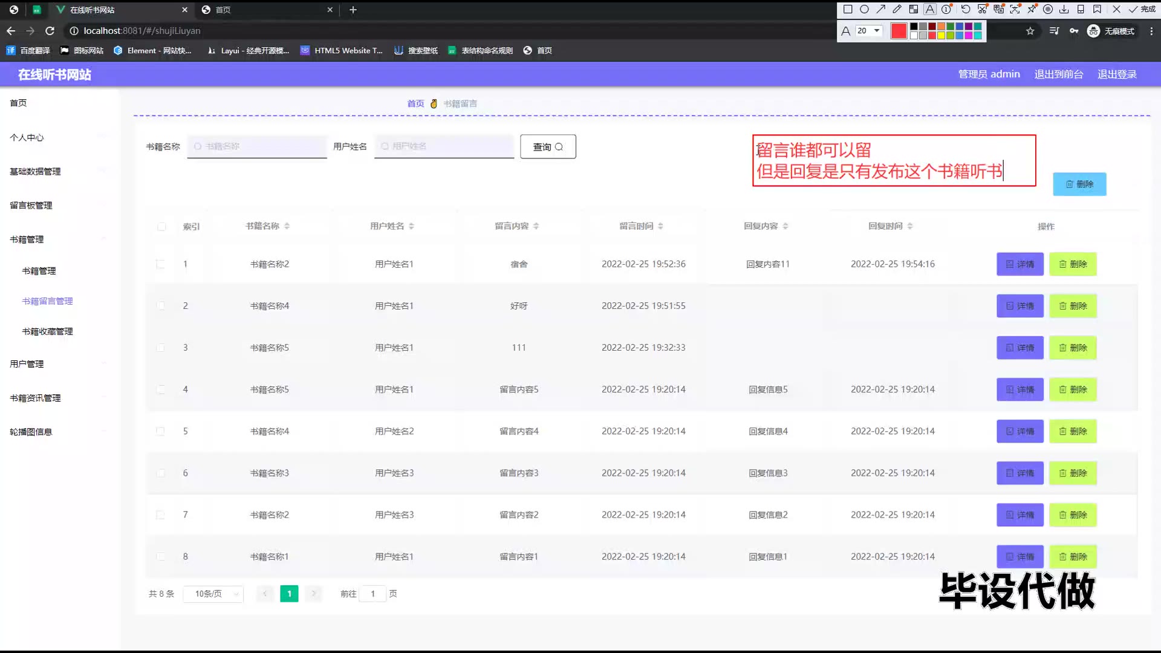Open the password key icon
This screenshot has width=1161, height=653.
[x=1074, y=31]
